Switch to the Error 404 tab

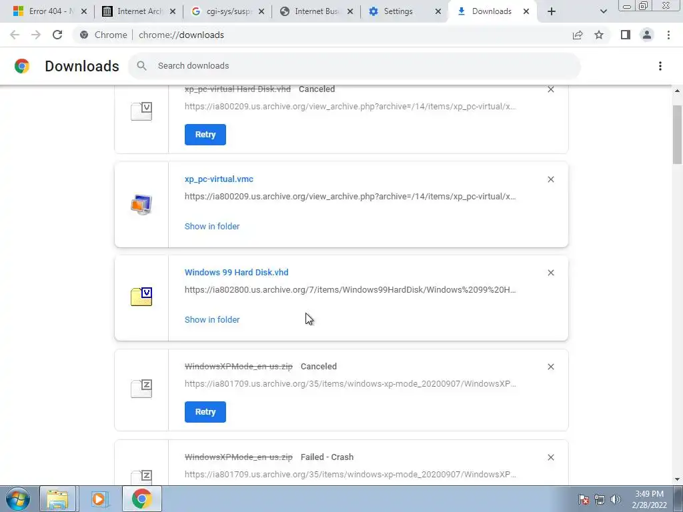[50, 11]
